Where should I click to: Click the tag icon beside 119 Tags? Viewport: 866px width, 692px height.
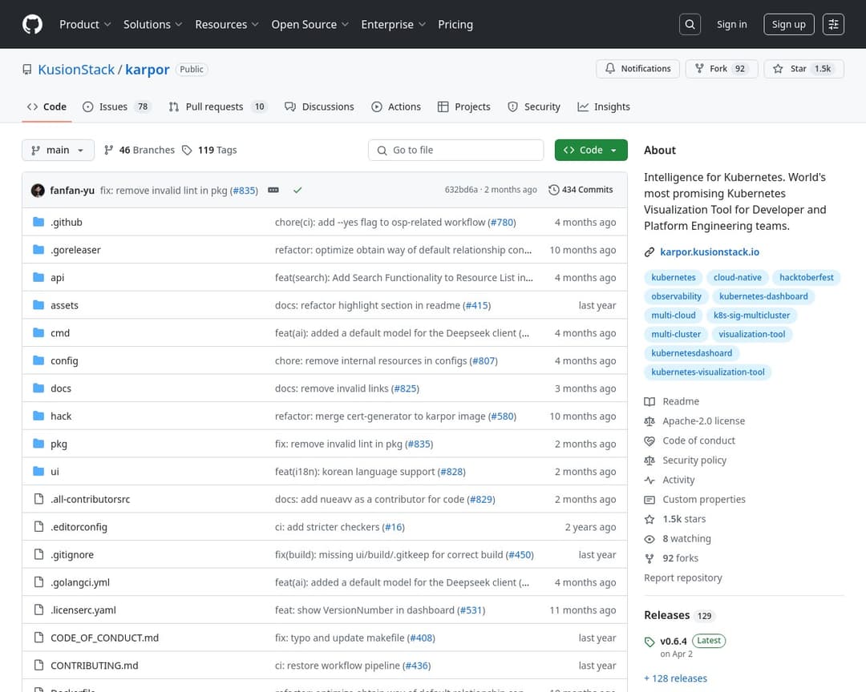click(187, 150)
